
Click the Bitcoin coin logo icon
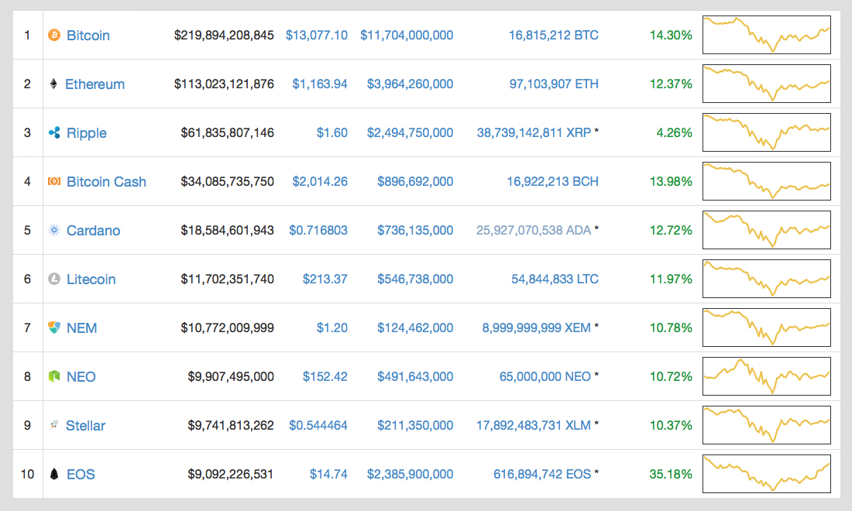[53, 36]
